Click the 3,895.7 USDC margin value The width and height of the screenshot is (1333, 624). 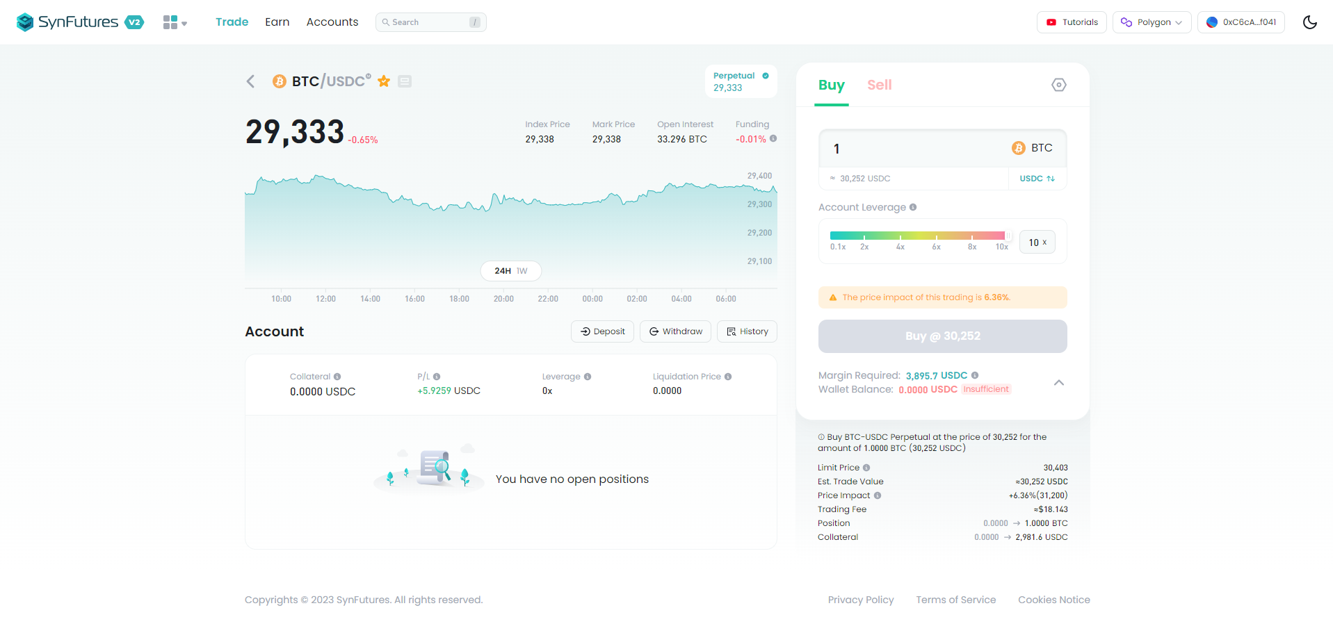(x=937, y=376)
